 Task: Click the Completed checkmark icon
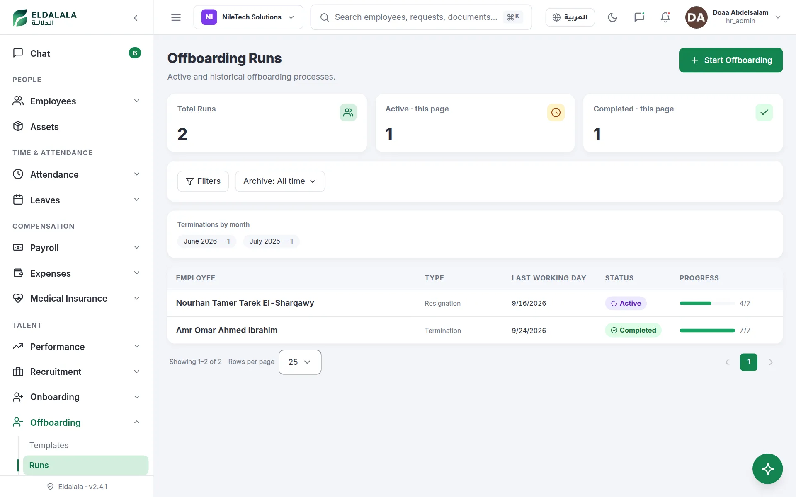[x=764, y=112]
